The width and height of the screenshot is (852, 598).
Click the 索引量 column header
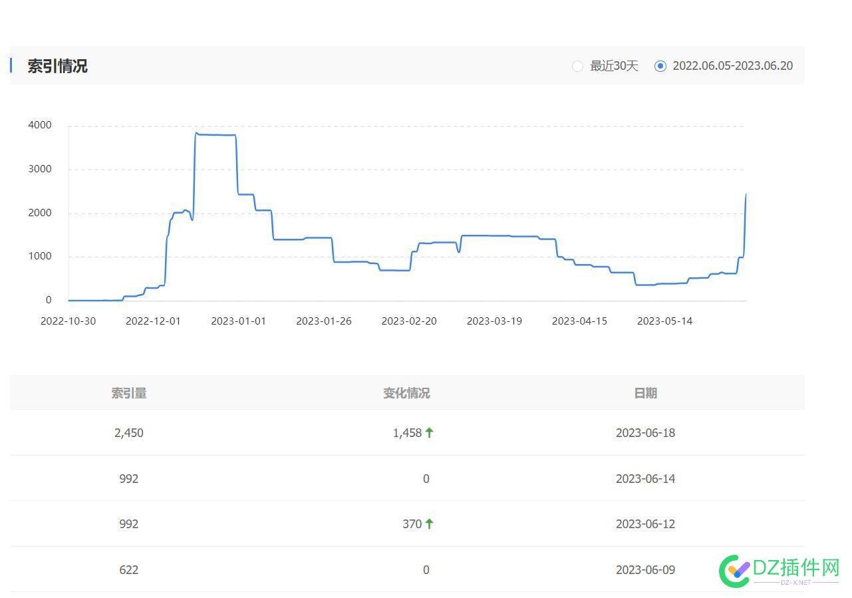129,393
